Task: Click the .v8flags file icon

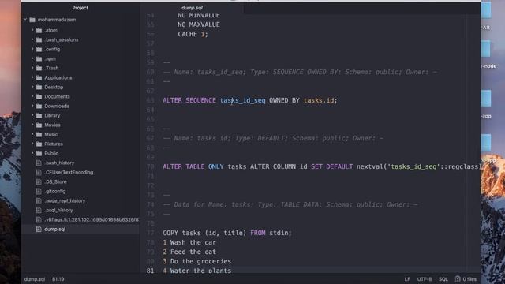Action: coord(39,219)
